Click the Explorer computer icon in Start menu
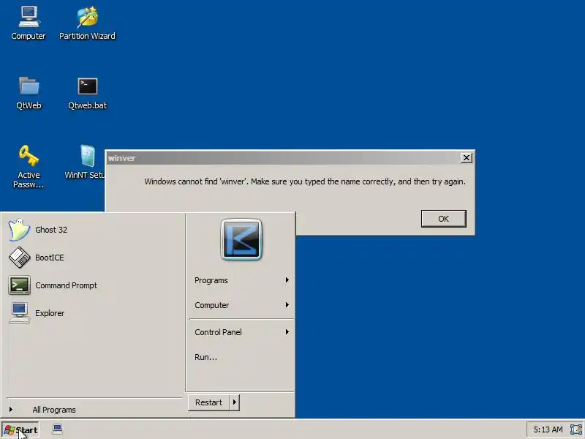 19,313
